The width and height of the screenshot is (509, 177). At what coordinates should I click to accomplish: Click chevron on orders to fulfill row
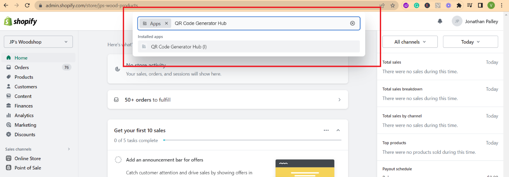pos(339,100)
